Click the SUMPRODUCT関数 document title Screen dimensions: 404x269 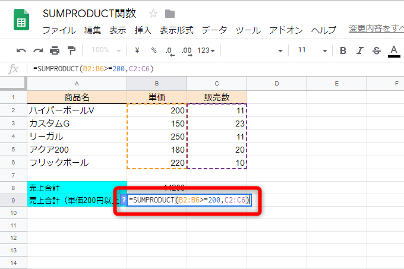pos(89,14)
